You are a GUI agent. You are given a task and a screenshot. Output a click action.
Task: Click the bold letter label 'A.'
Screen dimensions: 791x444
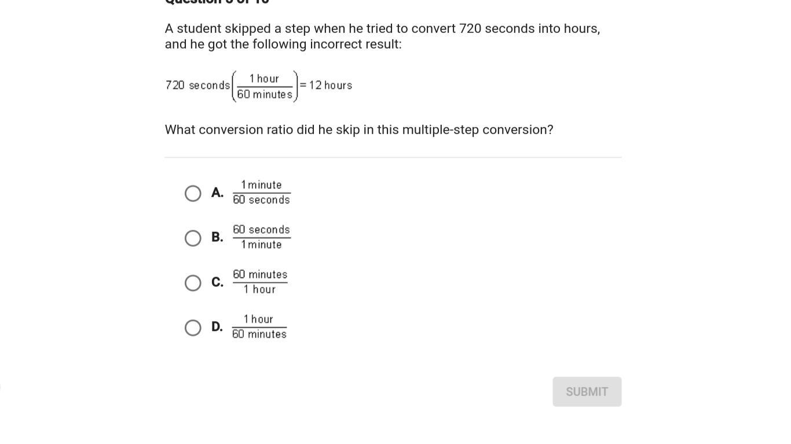(x=217, y=193)
